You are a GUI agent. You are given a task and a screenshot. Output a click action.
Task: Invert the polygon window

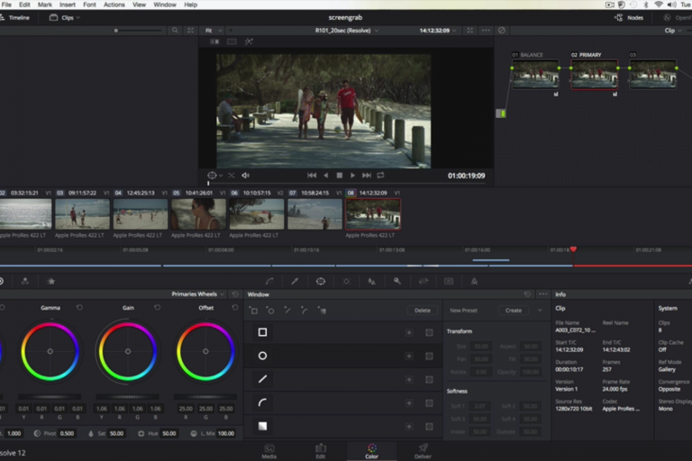[409, 379]
